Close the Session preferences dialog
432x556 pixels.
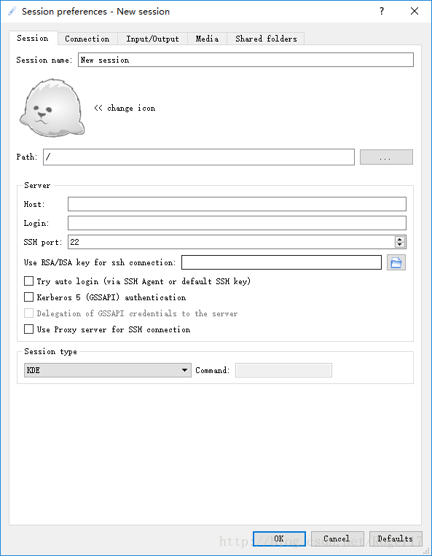(415, 11)
